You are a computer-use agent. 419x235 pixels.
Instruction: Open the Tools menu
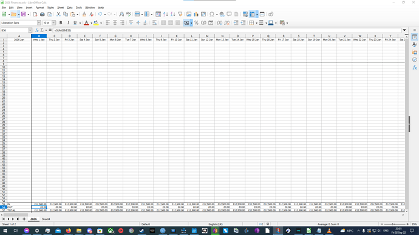pos(79,8)
